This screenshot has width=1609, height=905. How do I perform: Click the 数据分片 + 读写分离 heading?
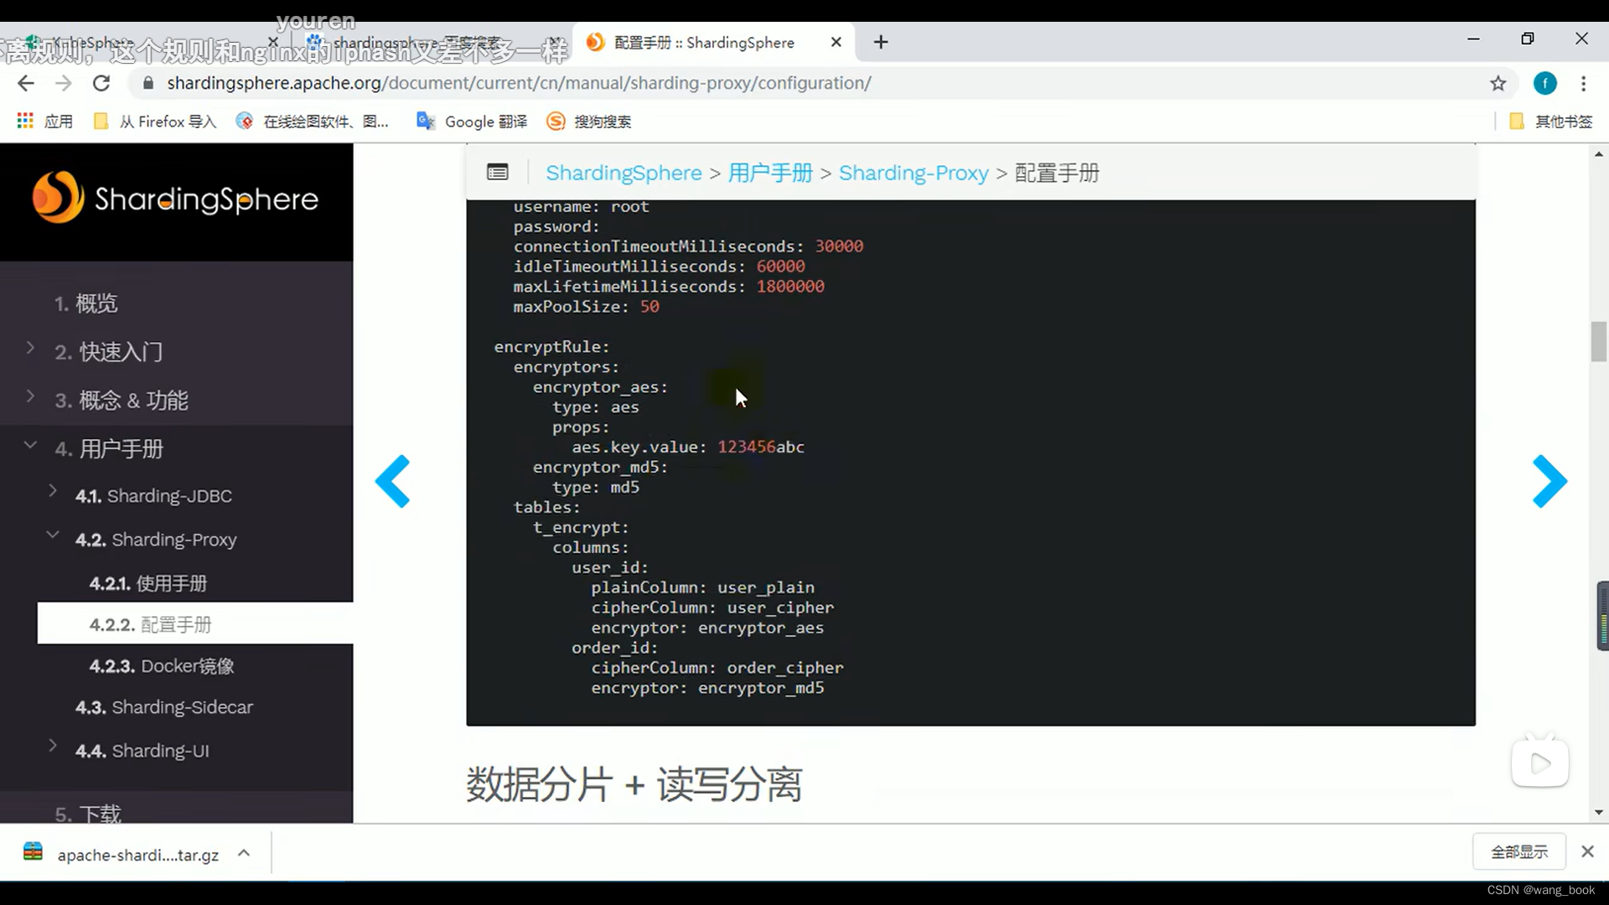(x=634, y=784)
